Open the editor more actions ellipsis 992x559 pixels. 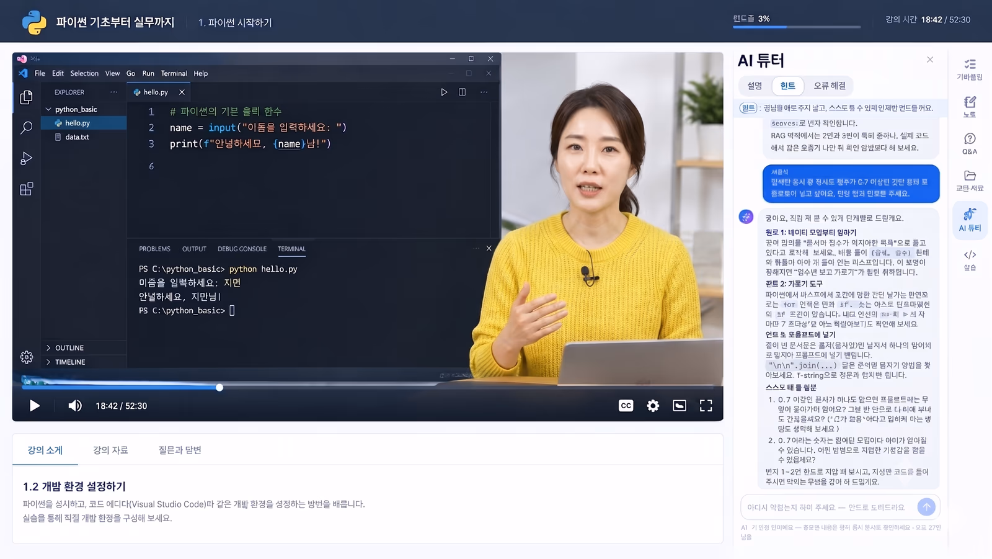[484, 92]
